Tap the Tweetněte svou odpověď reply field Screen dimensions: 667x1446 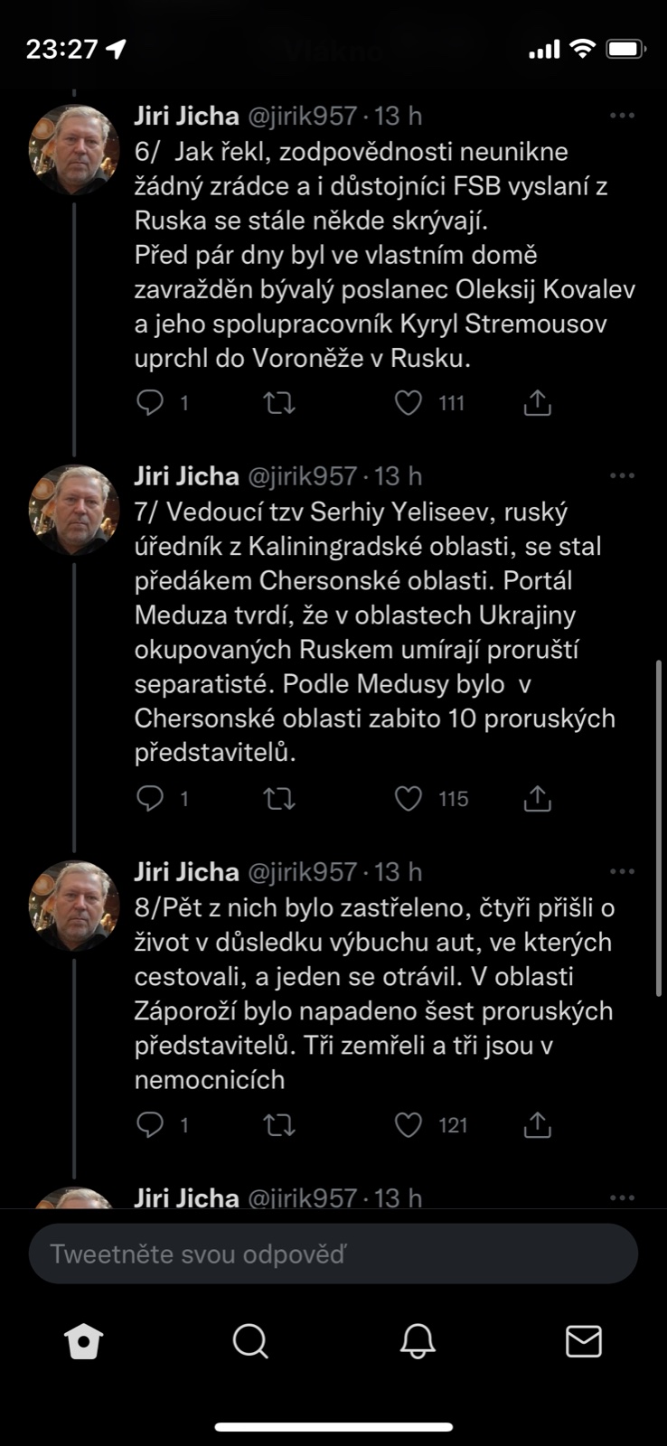333,1254
